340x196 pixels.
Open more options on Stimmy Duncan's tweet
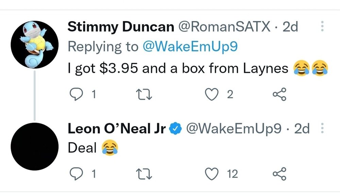322,27
